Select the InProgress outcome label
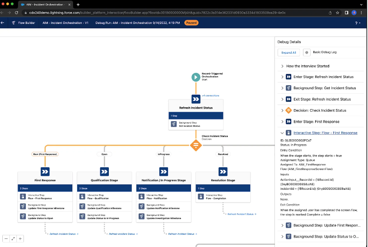The width and height of the screenshot is (368, 247). pos(163,154)
